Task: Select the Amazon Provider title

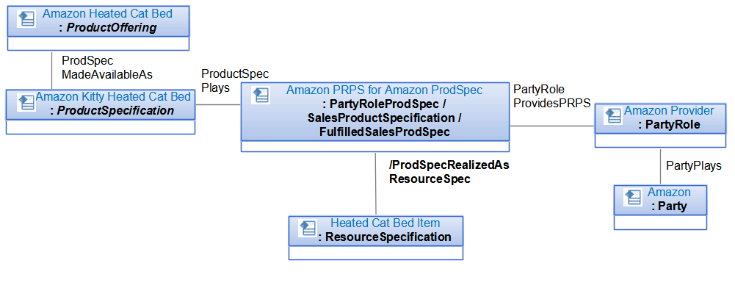Action: tap(669, 111)
